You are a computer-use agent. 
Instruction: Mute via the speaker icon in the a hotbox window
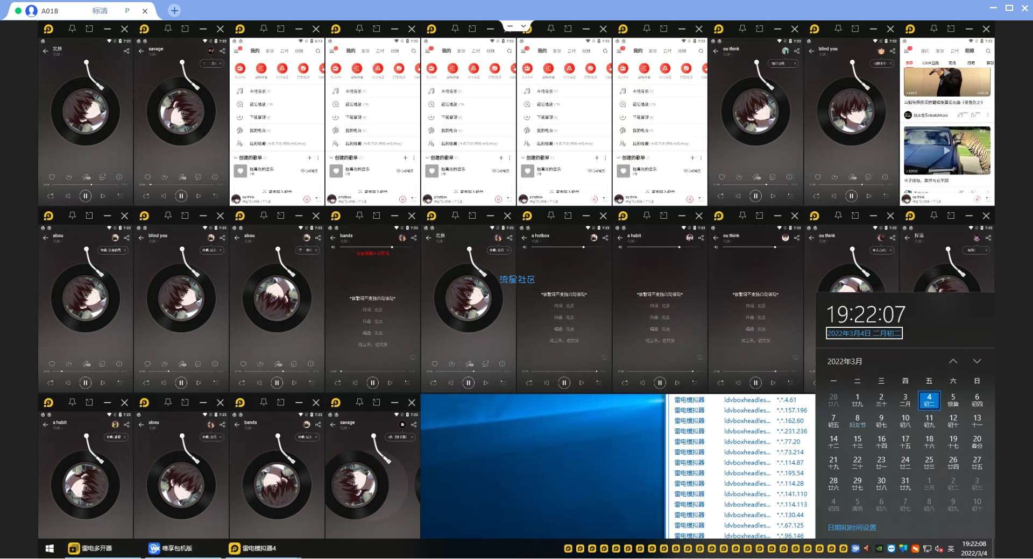tap(524, 247)
